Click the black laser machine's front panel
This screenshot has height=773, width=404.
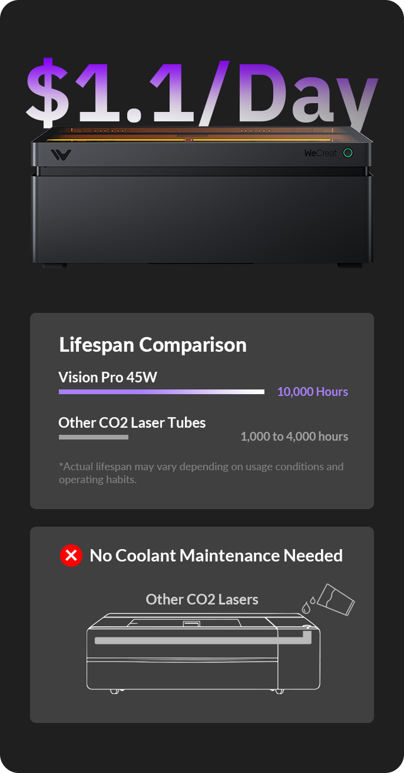click(x=202, y=218)
